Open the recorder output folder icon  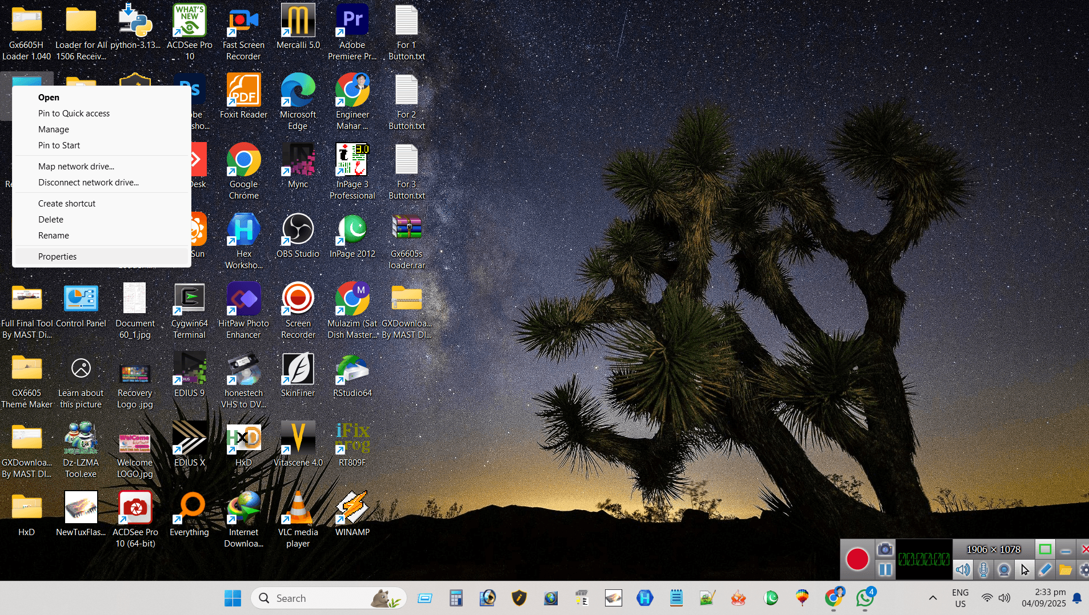[1065, 569]
